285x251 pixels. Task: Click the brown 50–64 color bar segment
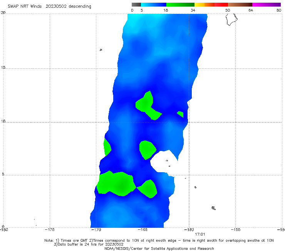(x=240, y=5)
